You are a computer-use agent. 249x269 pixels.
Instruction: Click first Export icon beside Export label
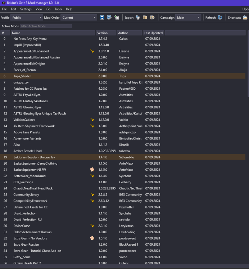coord(138,18)
